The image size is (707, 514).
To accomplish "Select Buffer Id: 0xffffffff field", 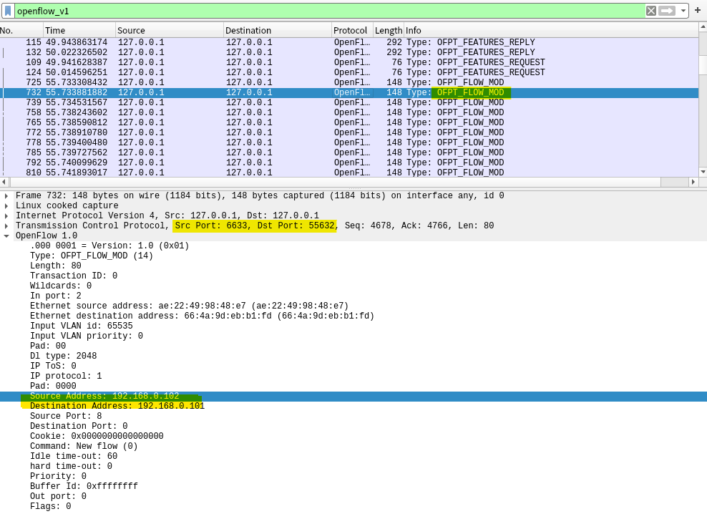I will coord(84,486).
